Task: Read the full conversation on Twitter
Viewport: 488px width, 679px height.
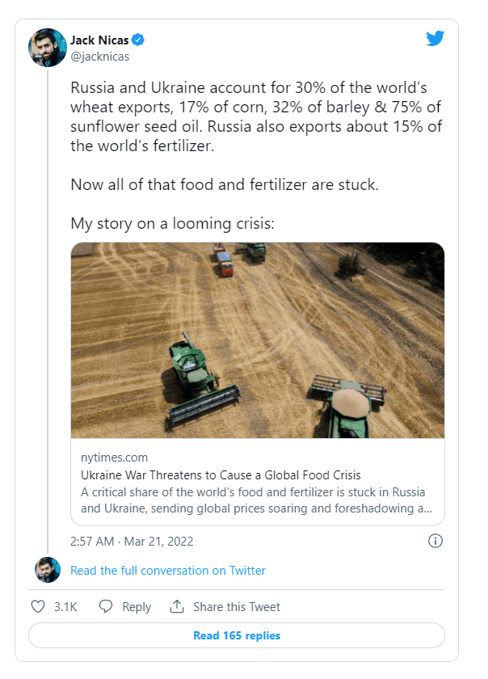Action: tap(168, 571)
